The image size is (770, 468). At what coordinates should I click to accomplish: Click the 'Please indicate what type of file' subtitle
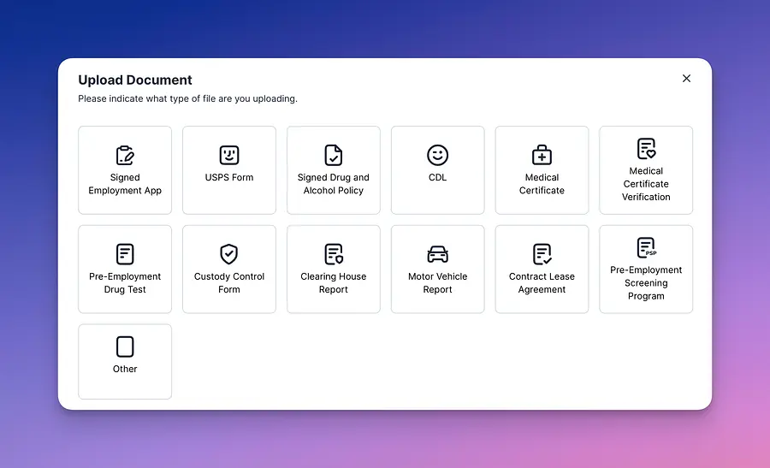click(x=187, y=98)
